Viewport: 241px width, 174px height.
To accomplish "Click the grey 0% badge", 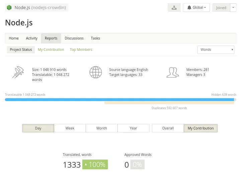I will 138,165.
